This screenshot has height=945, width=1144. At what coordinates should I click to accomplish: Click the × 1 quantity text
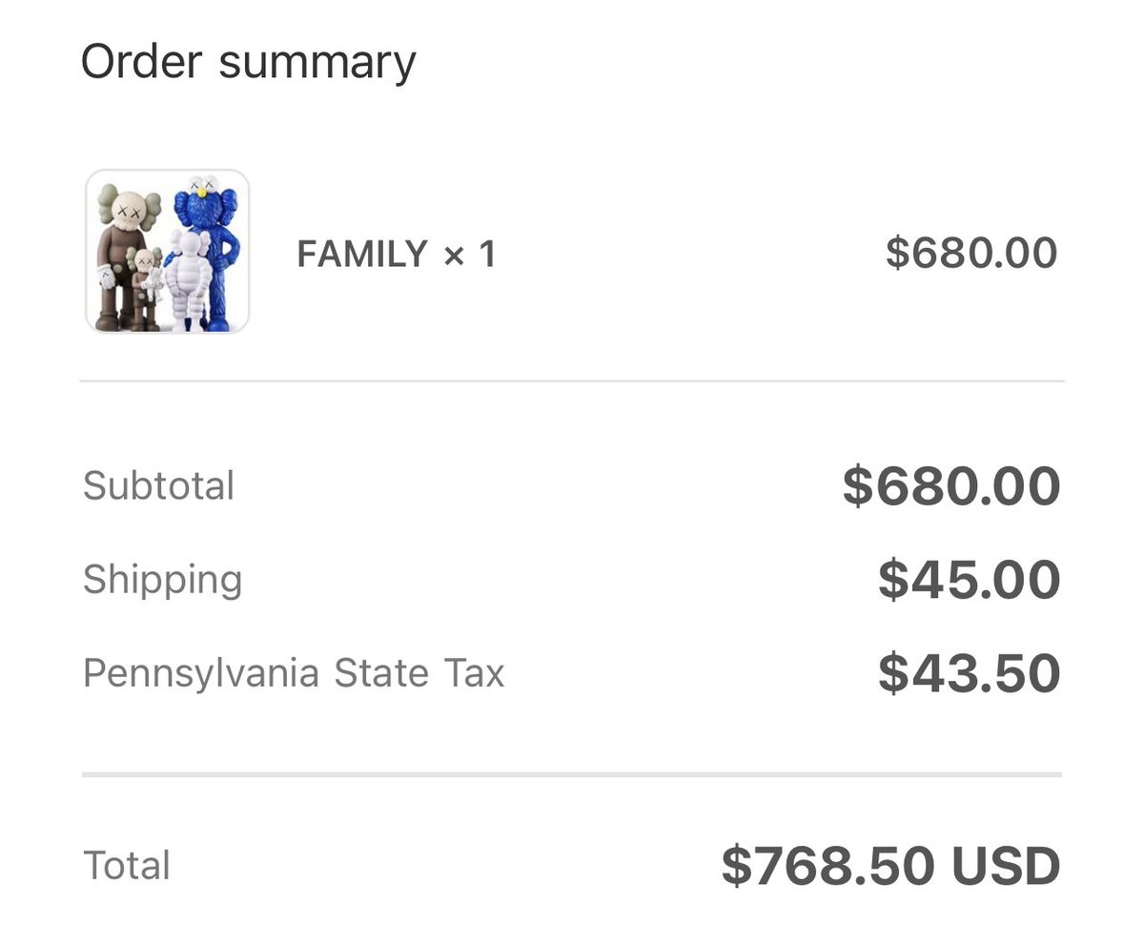point(470,255)
